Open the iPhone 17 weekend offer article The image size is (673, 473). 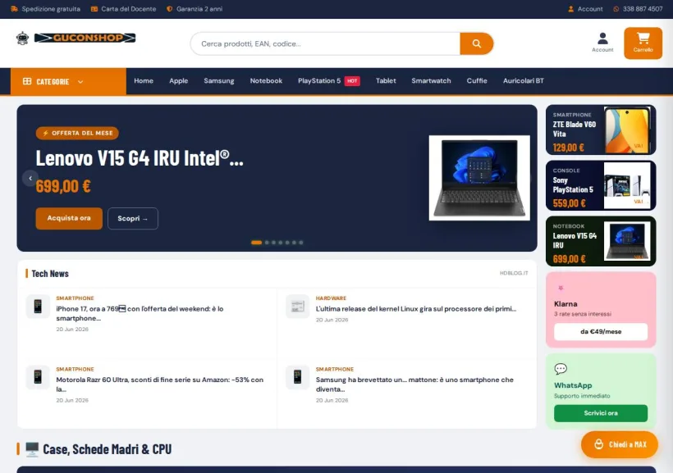tap(140, 313)
